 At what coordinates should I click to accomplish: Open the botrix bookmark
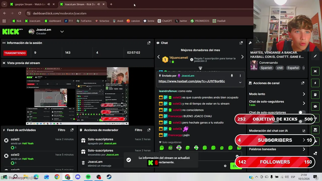click(149, 21)
